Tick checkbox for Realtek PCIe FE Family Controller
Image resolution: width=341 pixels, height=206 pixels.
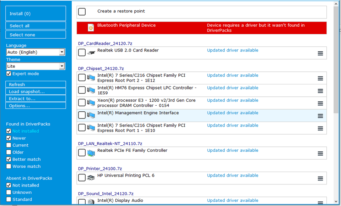click(x=82, y=152)
